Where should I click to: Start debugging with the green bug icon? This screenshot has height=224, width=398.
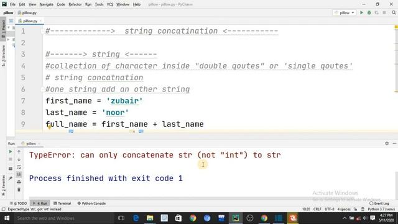[x=369, y=12]
